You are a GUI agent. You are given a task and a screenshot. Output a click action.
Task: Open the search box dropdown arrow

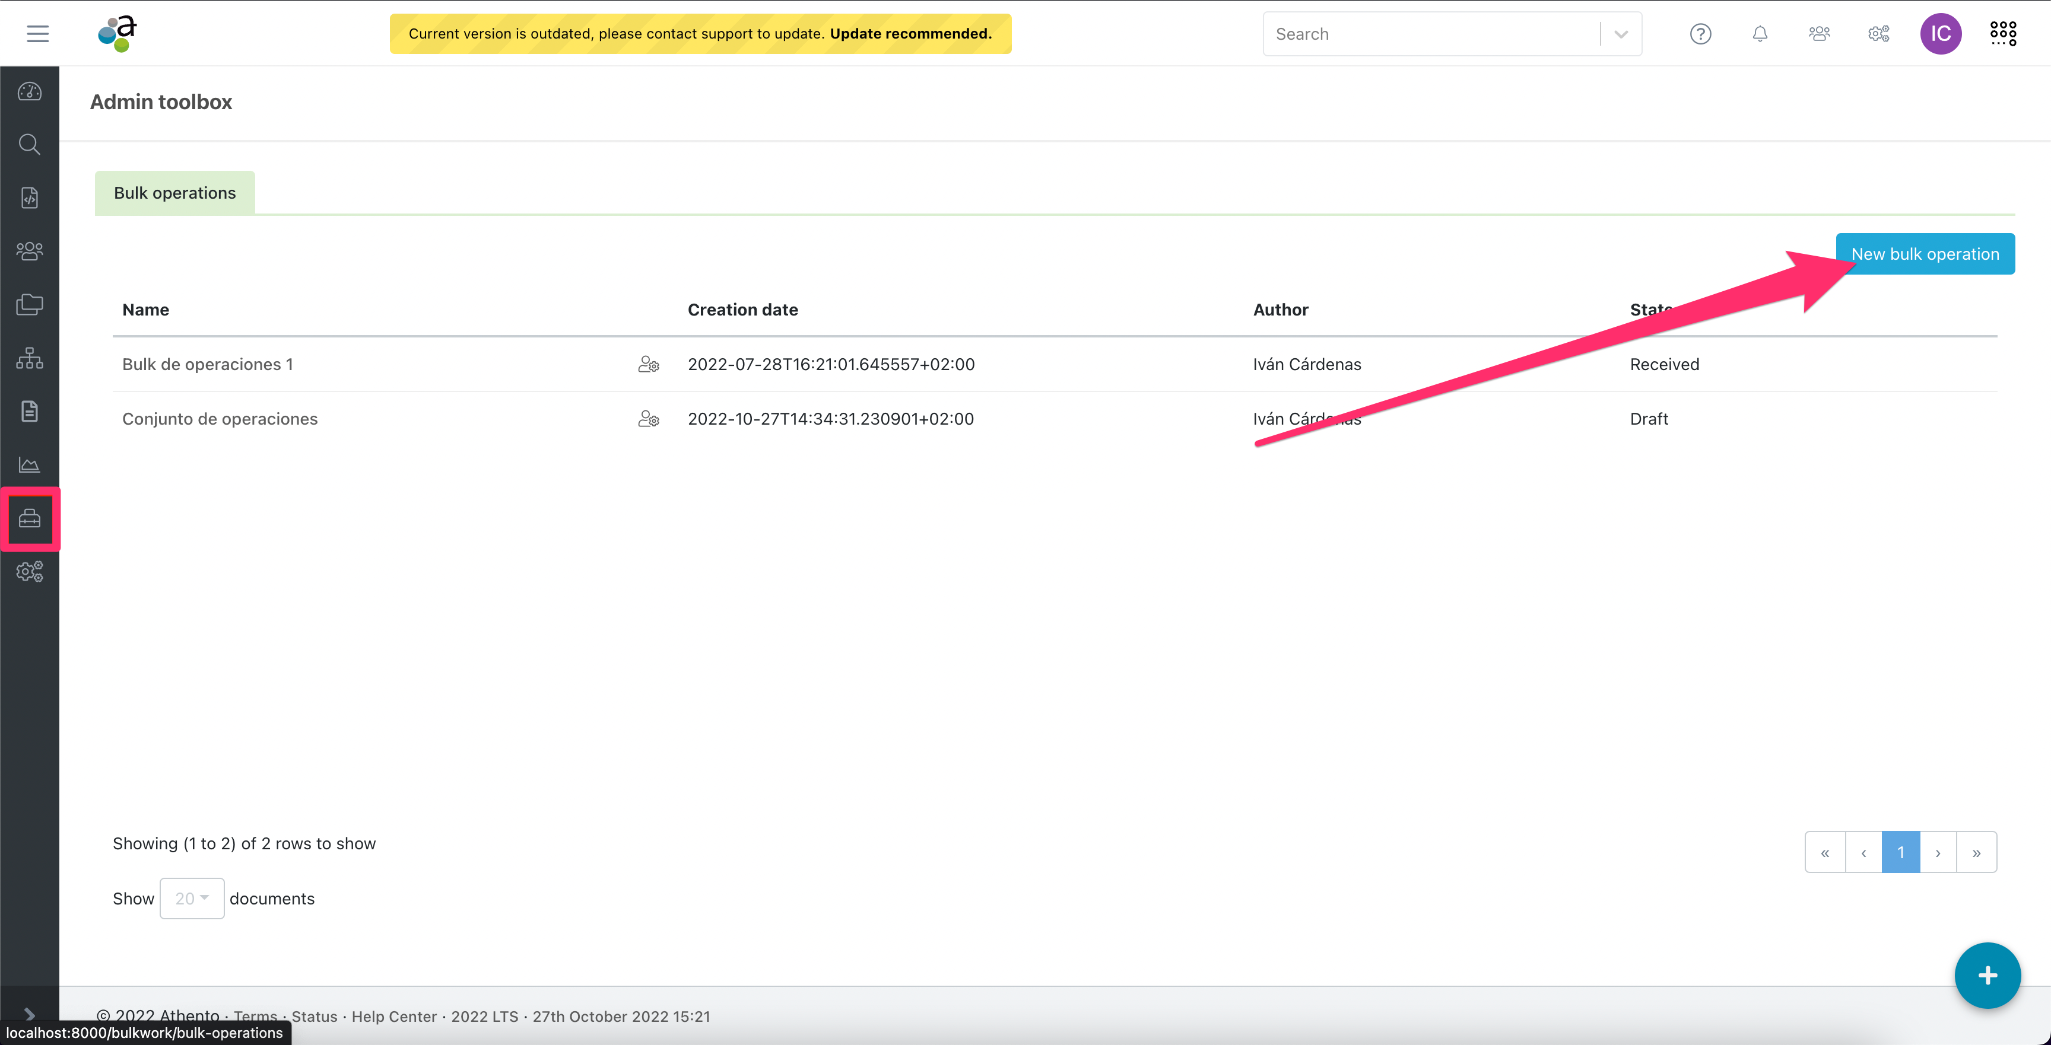1620,33
